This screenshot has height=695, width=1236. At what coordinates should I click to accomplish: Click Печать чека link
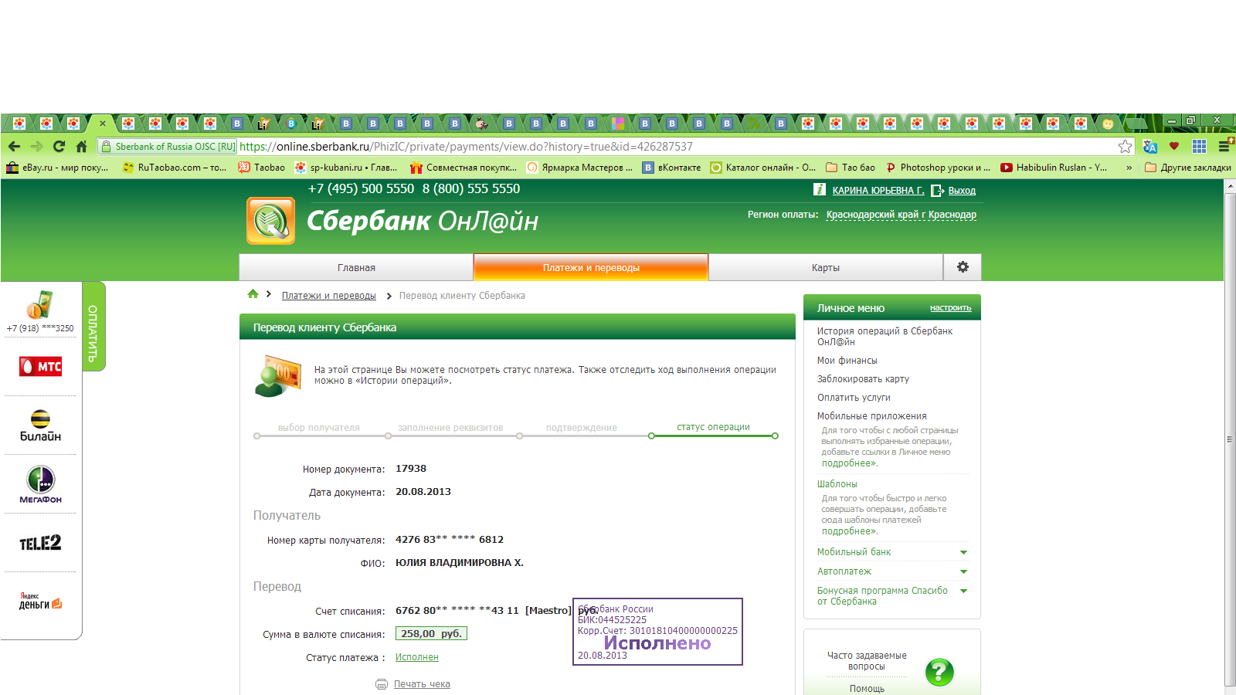coord(422,684)
